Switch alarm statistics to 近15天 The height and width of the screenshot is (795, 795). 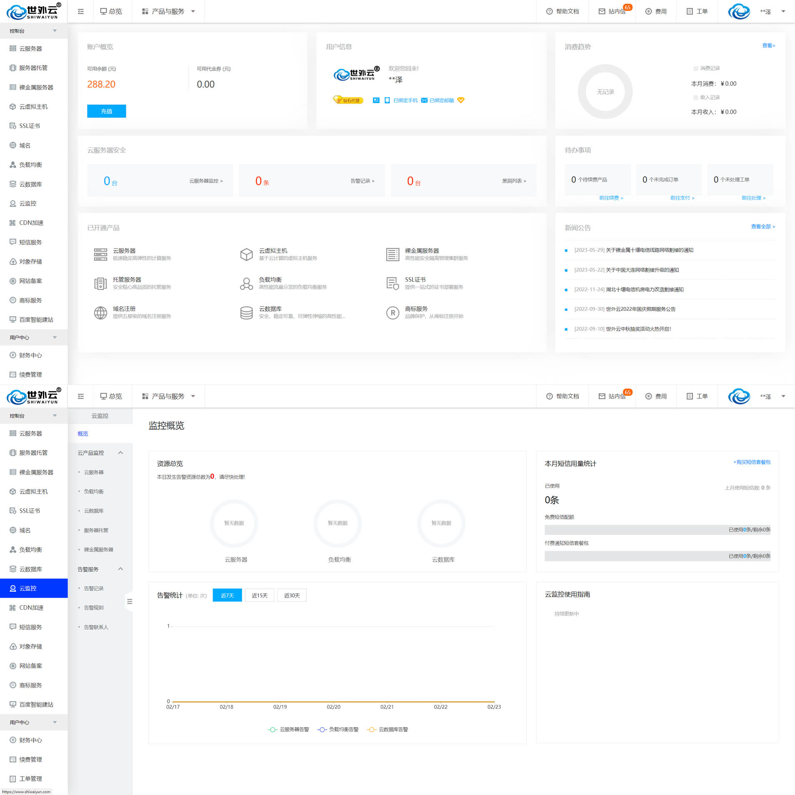pyautogui.click(x=259, y=595)
